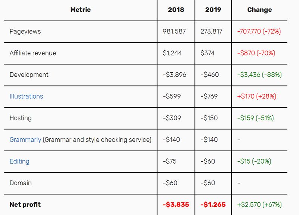Click the Development row label

[29, 75]
